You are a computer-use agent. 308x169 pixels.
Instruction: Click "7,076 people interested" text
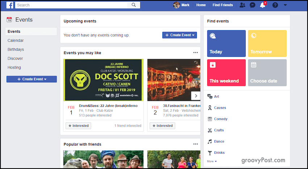tap(180, 115)
